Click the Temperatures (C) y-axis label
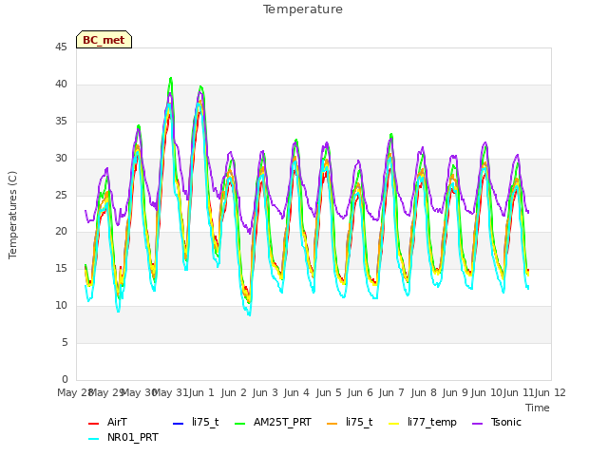This screenshot has width=608, height=456. click(12, 215)
